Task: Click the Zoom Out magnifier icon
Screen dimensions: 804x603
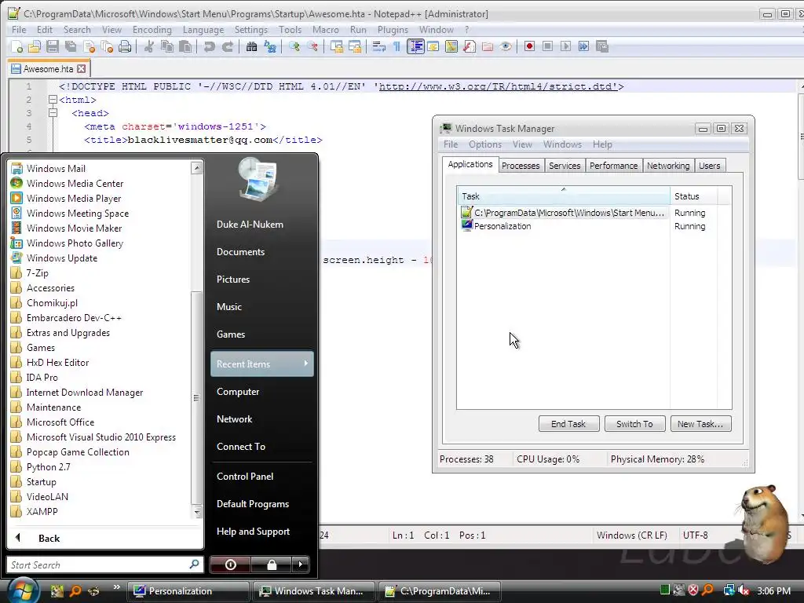Action: click(312, 46)
